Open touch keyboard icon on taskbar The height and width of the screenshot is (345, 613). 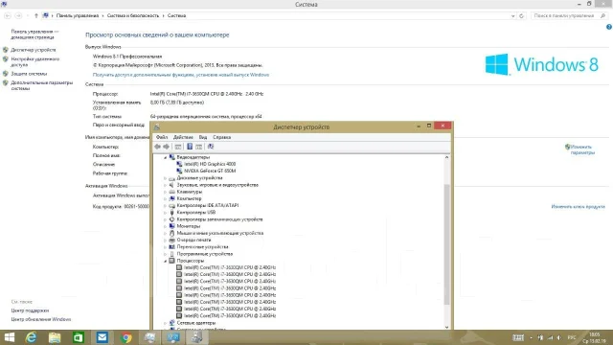coord(518,338)
